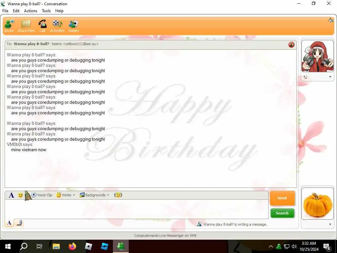Click the Messenger tray status icon
The height and width of the screenshot is (253, 337).
[x=279, y=246]
